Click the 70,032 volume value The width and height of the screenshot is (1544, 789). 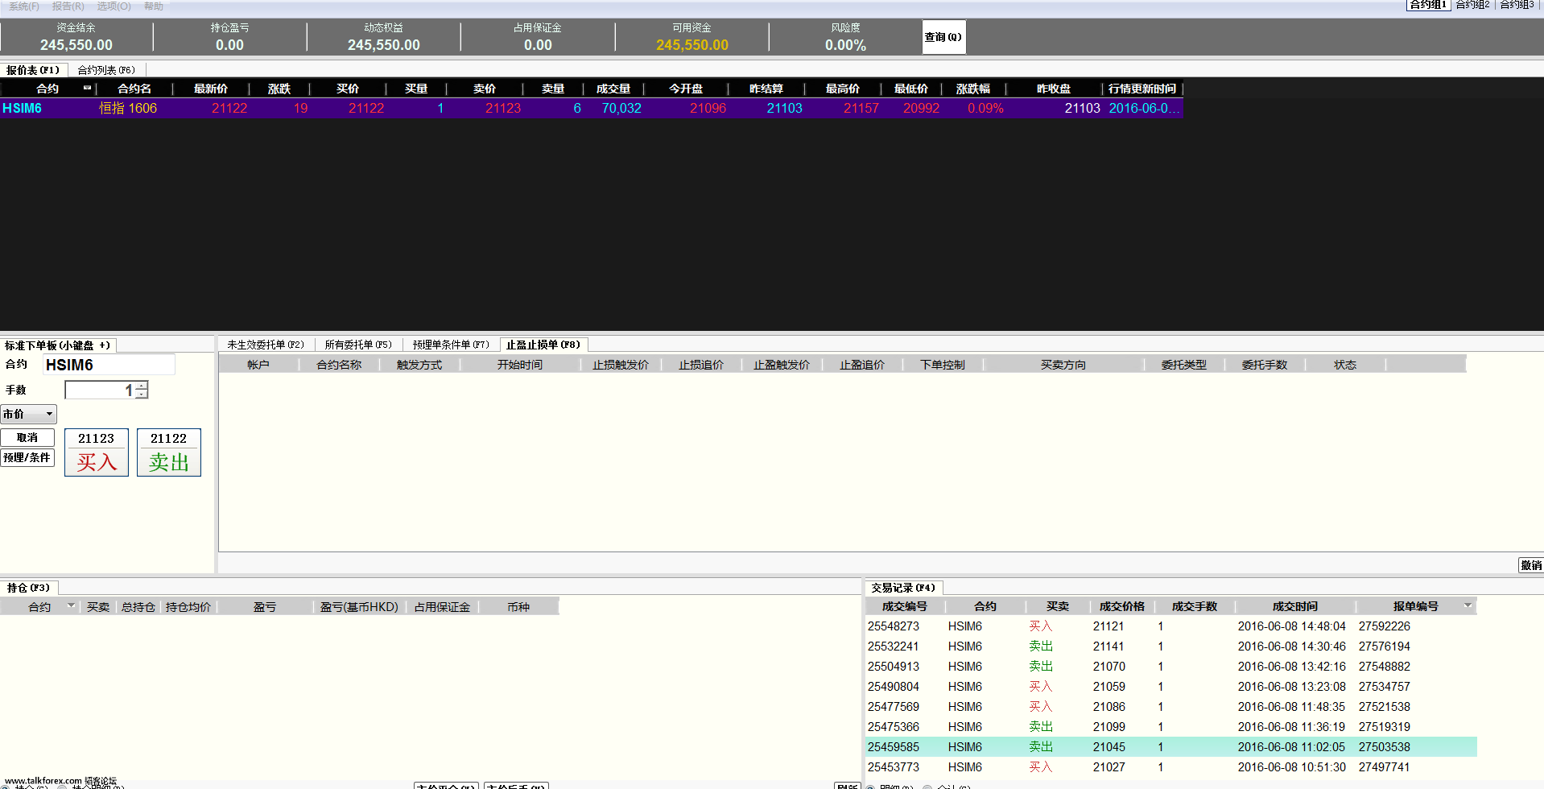(621, 108)
